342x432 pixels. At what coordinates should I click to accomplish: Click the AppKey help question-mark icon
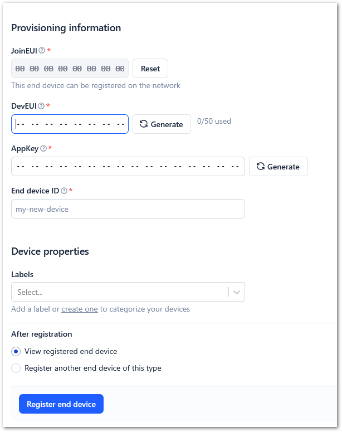pos(43,148)
